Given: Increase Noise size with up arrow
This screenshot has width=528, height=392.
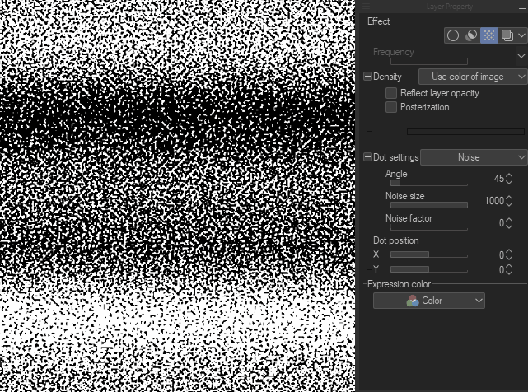Looking at the screenshot, I should [509, 198].
